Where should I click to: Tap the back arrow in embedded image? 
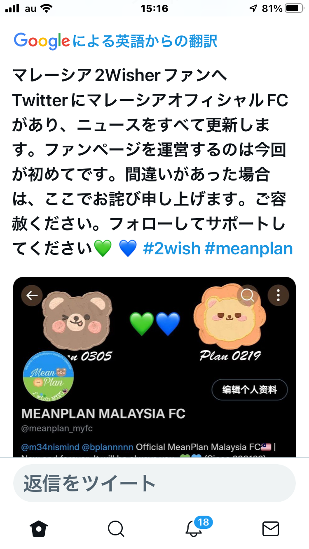[x=32, y=295]
